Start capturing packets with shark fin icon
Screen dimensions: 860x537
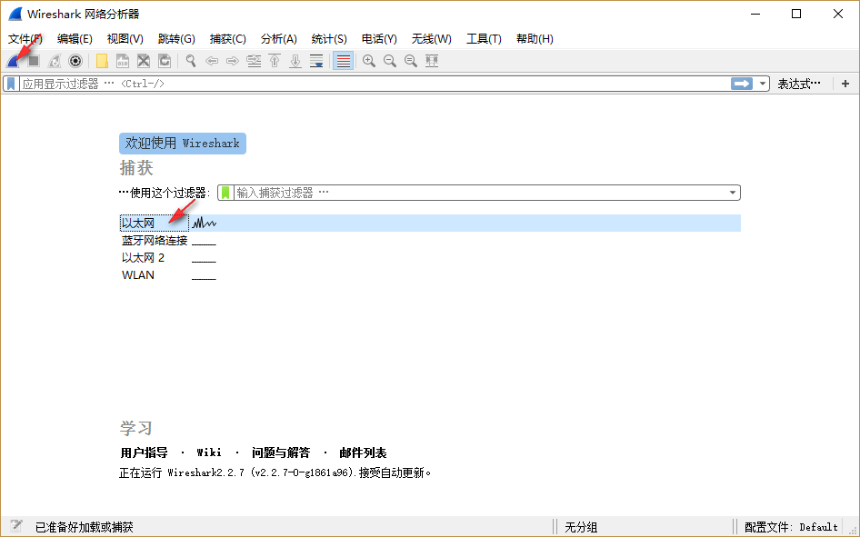point(13,61)
